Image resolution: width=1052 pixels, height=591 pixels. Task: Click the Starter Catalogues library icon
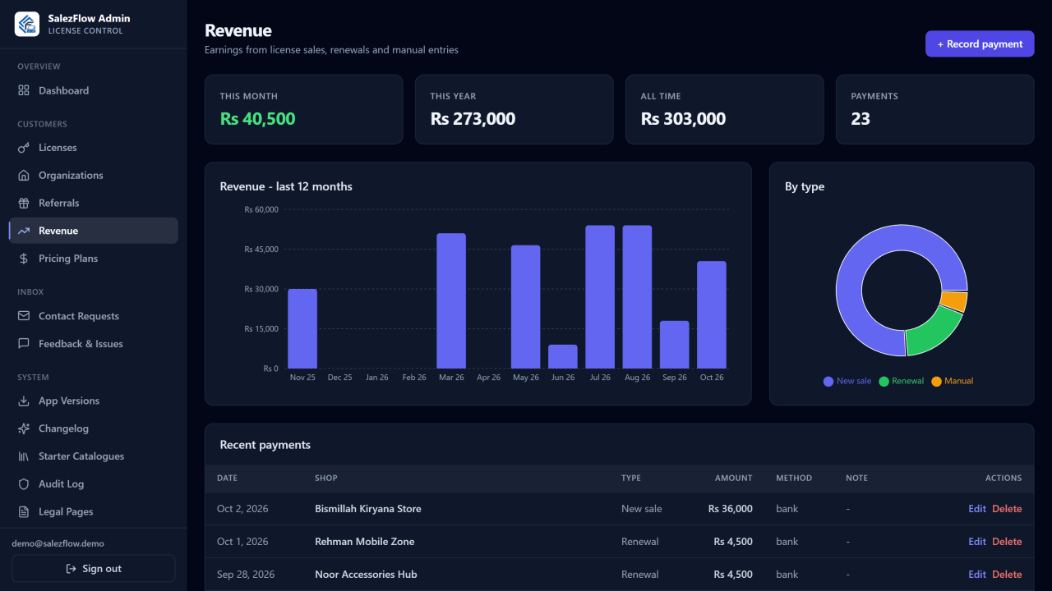tap(24, 456)
